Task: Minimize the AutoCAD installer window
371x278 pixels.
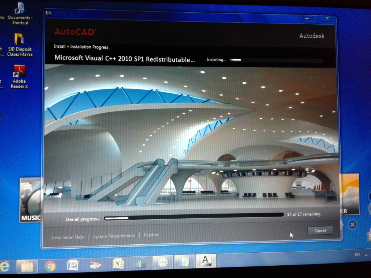Action: point(307,18)
